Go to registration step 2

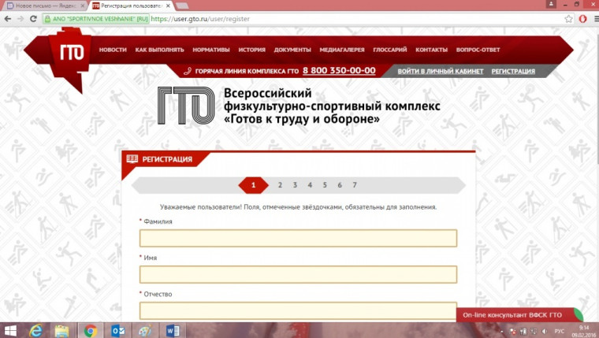pos(280,185)
